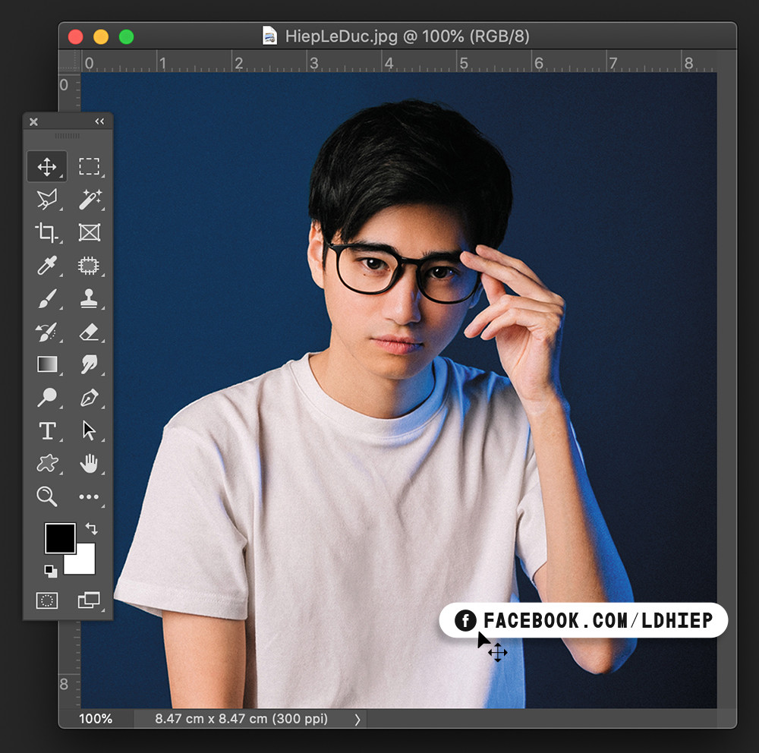Activate the Horizontal Type tool
This screenshot has height=753, width=759.
[x=47, y=431]
